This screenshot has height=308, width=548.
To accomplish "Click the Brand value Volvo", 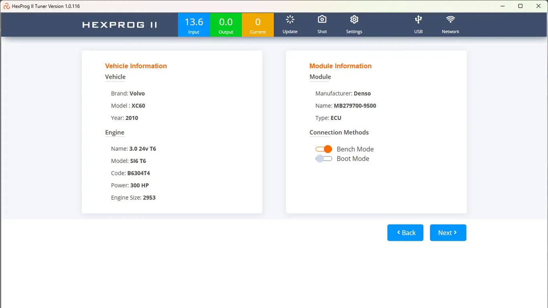I will (137, 93).
